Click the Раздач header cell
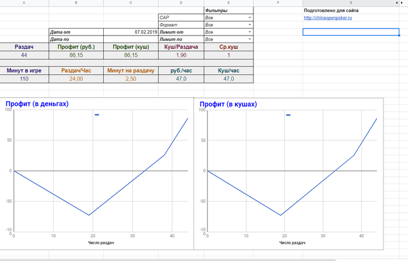 point(24,47)
